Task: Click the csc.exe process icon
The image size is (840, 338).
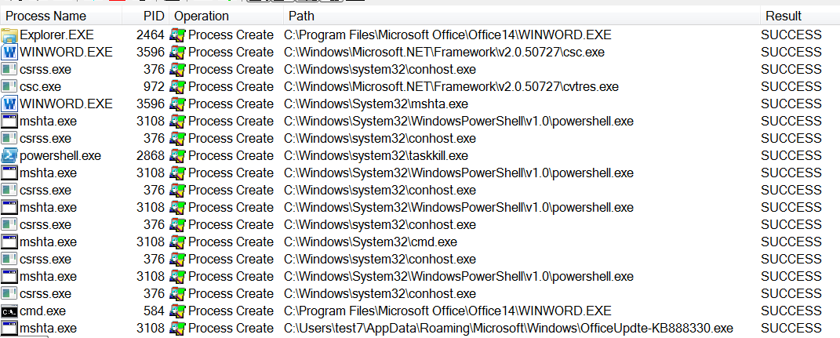Action: click(x=9, y=87)
